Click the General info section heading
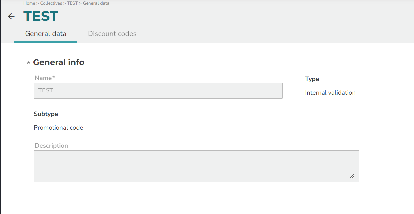 click(59, 62)
